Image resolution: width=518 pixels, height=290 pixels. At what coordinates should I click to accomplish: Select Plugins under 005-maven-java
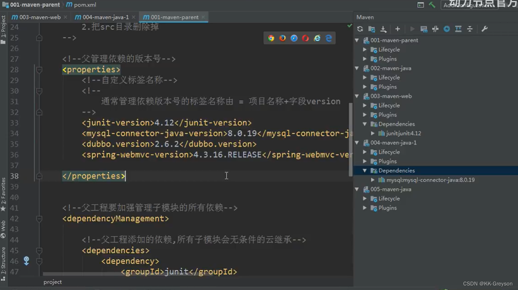[387, 208]
